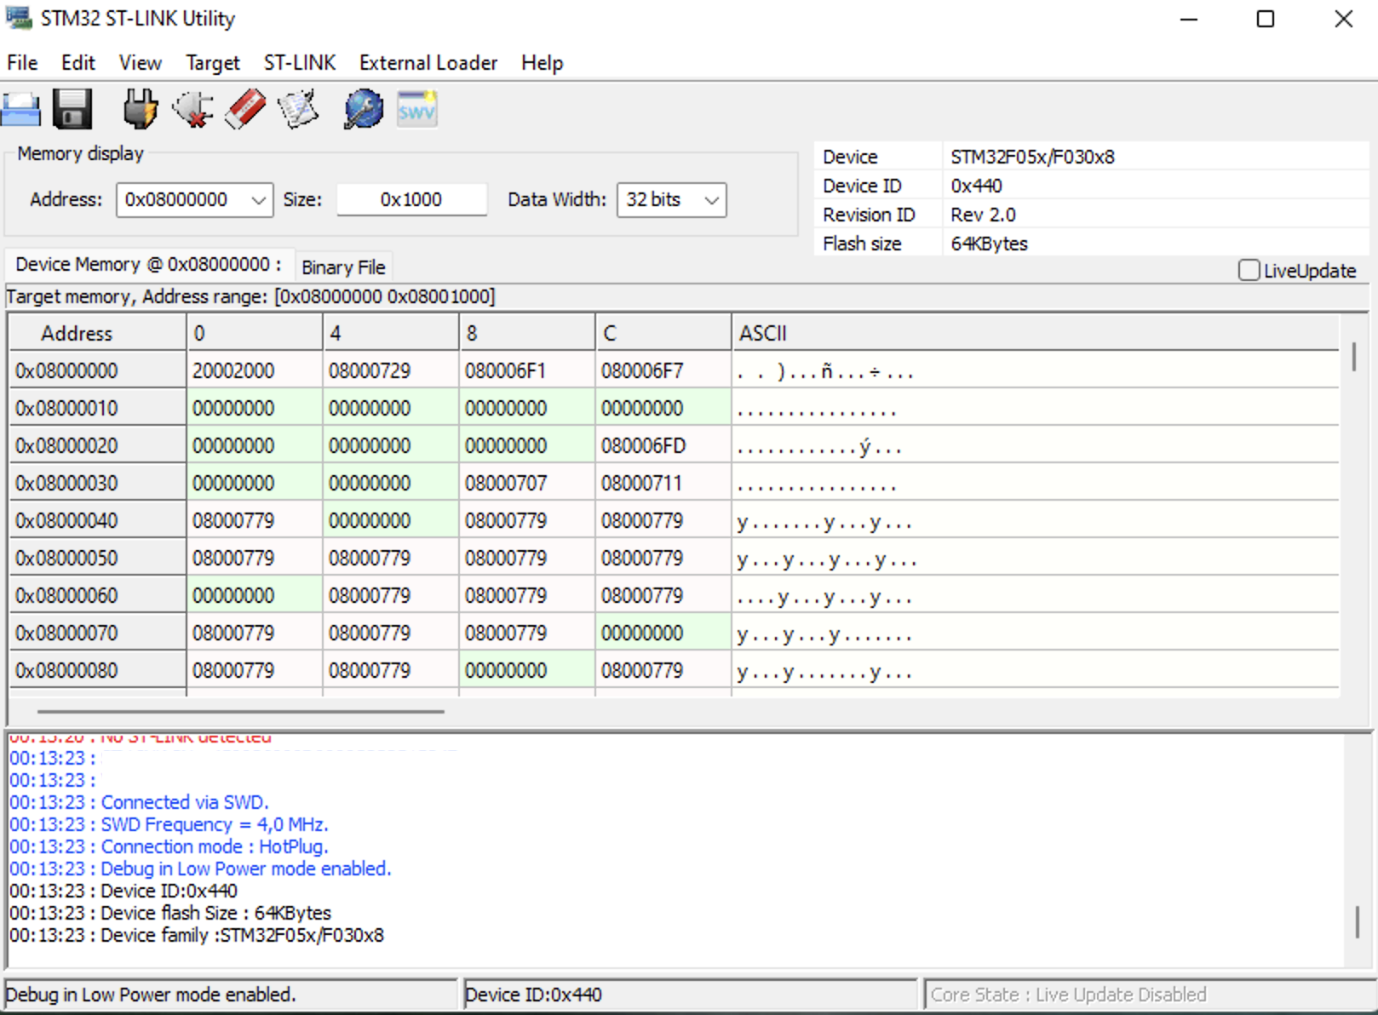
Task: Click status bar Core State text
Action: pyautogui.click(x=1068, y=995)
